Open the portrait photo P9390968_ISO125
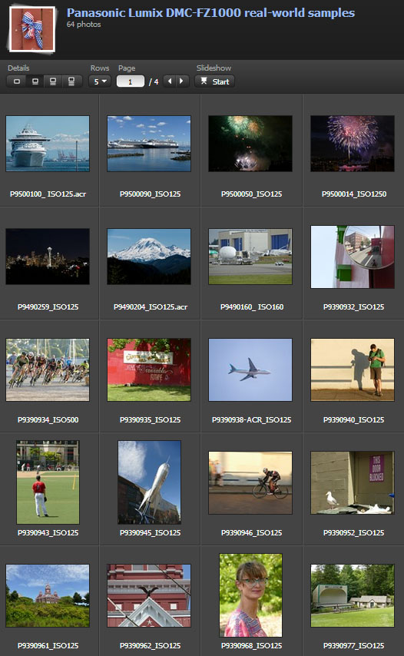This screenshot has width=404, height=656. [x=250, y=595]
